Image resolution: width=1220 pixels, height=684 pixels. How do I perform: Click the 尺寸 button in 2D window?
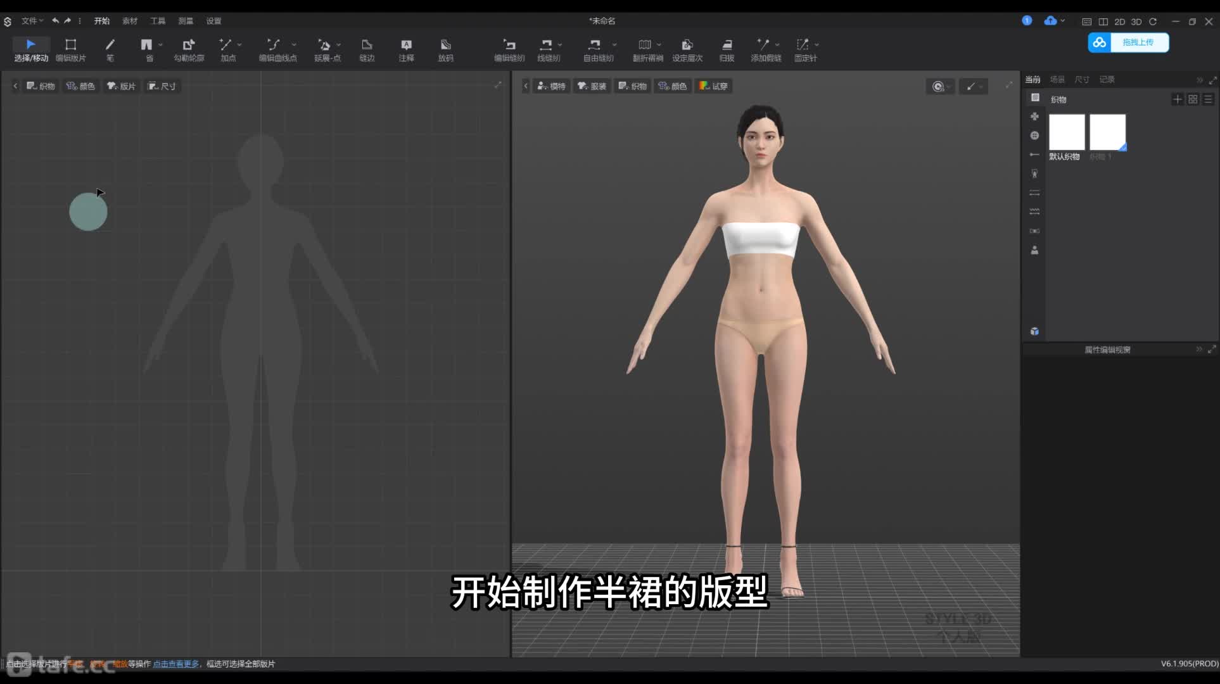coord(162,86)
